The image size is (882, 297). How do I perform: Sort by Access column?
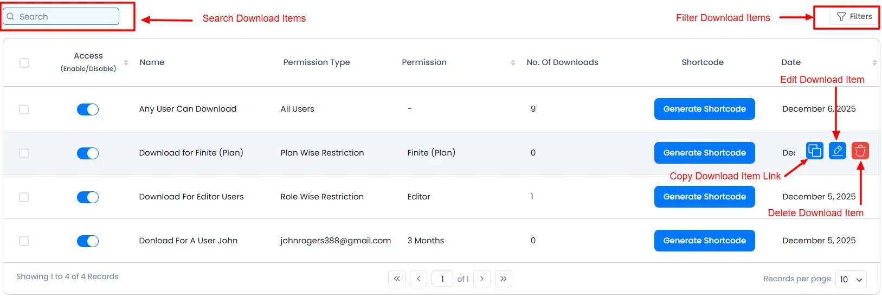coord(126,62)
